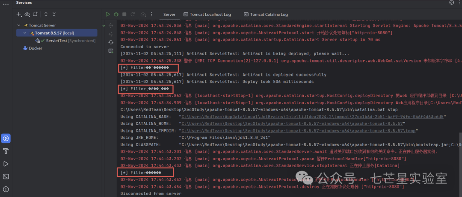This screenshot has height=197, width=462.
Task: Open the vertical three-dot more actions menu
Action: coord(151,14)
